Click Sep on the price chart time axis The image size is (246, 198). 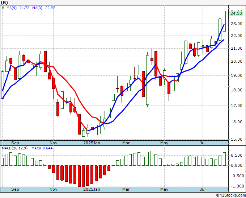point(15,143)
